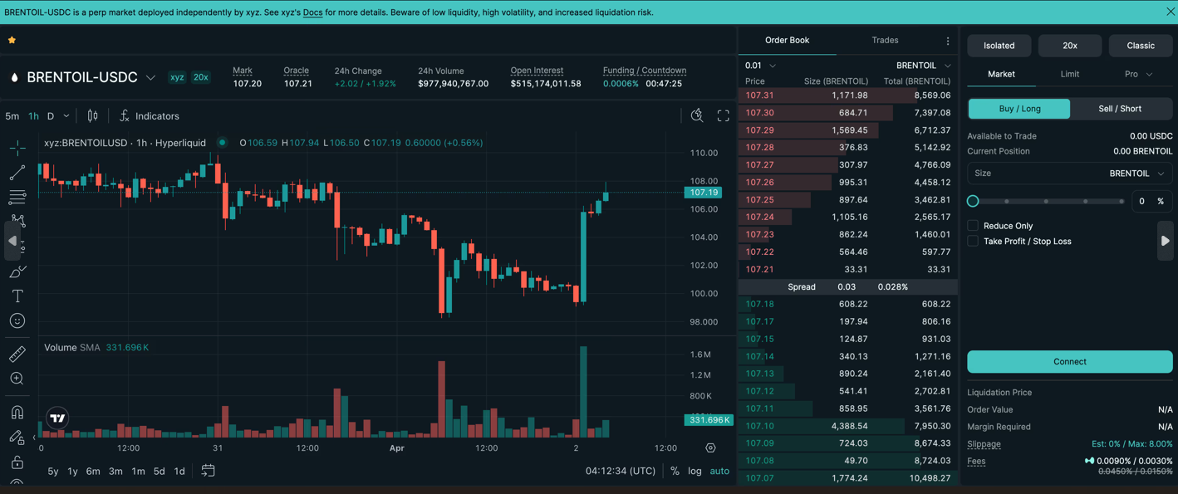Click the slider's last tick mark
1178x494 pixels.
coord(1122,201)
